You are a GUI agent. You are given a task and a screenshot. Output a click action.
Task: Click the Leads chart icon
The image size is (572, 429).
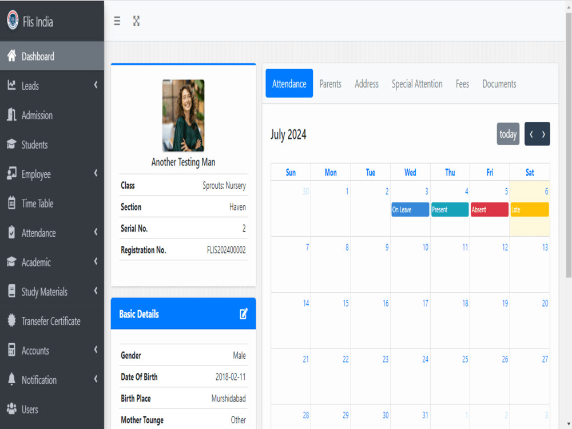pyautogui.click(x=11, y=85)
